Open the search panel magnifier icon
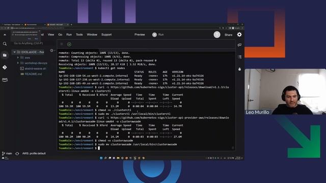The width and height of the screenshot is (326, 183). pos(5,44)
